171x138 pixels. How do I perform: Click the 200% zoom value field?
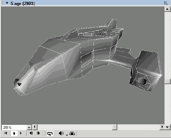click(x=14, y=127)
